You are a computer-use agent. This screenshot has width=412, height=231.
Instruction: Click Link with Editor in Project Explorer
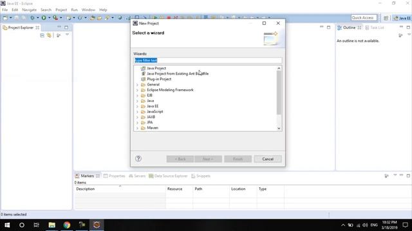click(49, 35)
